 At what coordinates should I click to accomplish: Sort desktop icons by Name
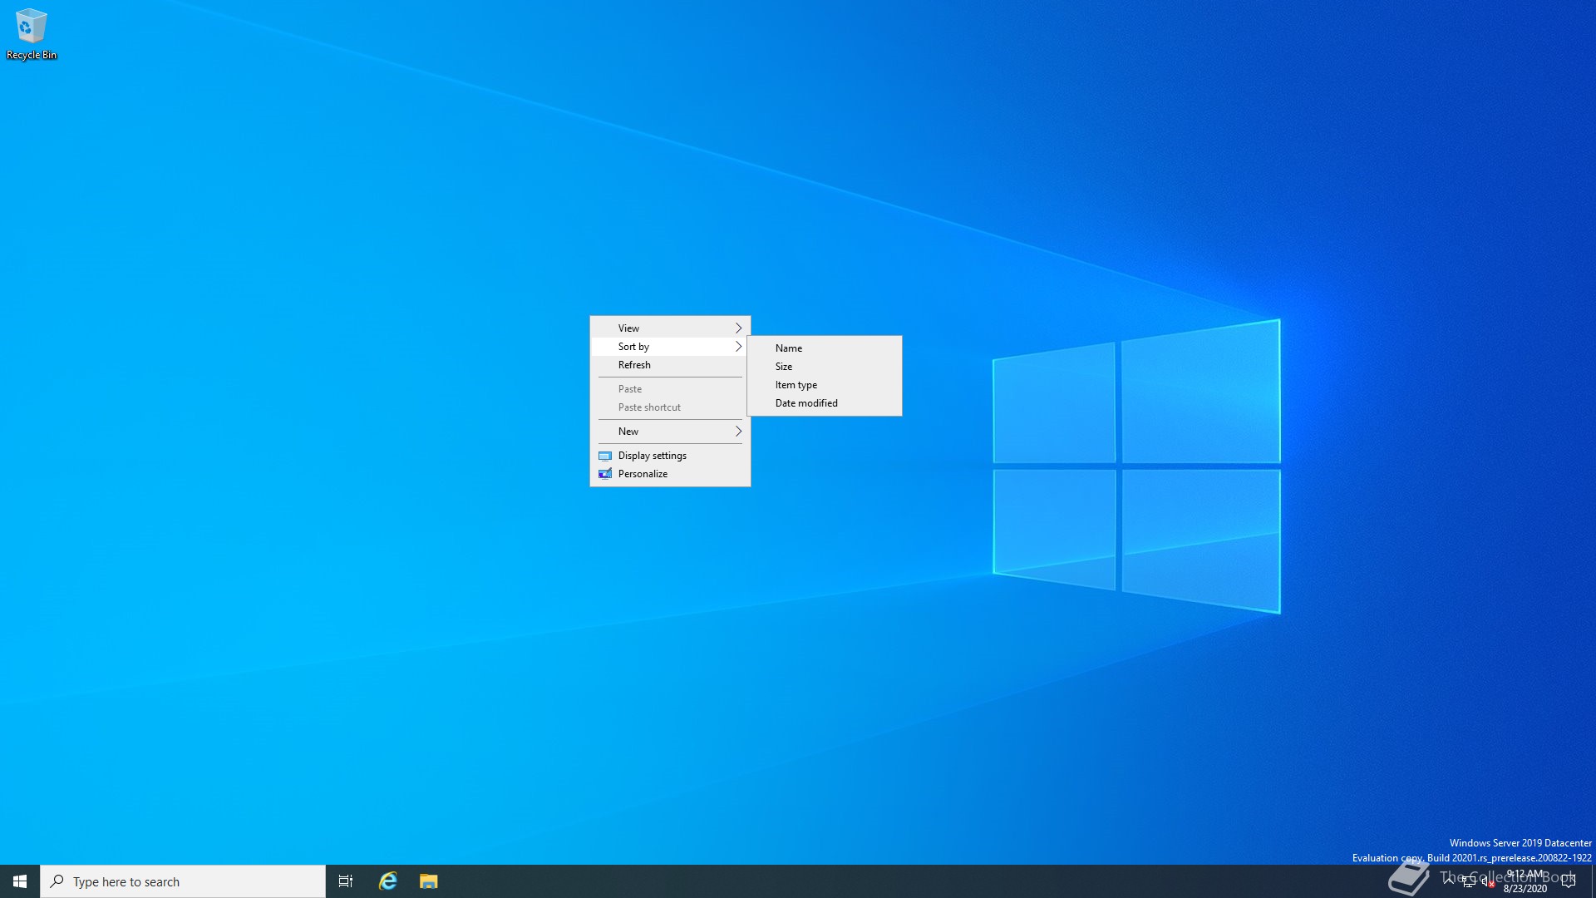click(x=825, y=348)
